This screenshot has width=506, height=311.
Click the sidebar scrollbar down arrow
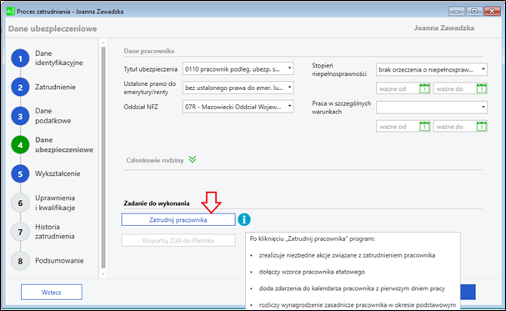[103, 274]
